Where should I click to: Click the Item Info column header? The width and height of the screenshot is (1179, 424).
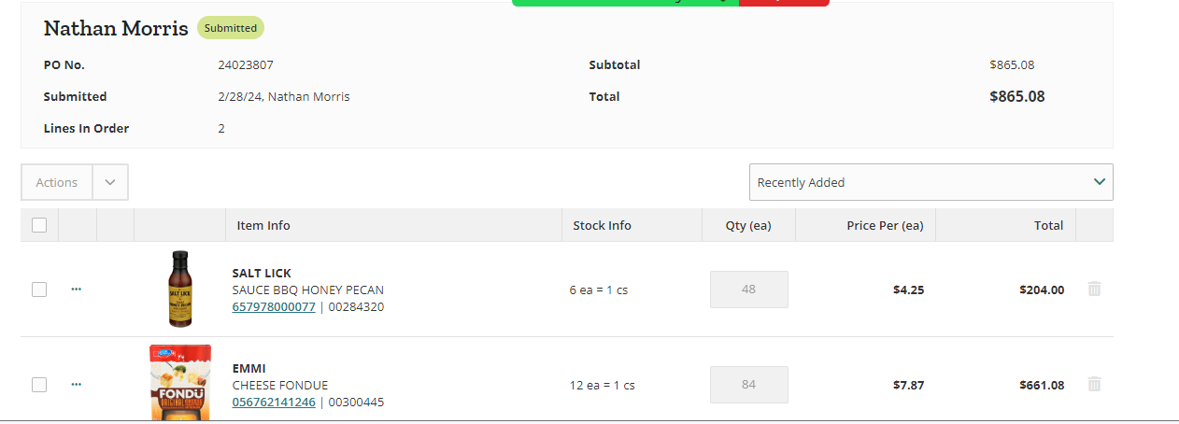(x=263, y=225)
